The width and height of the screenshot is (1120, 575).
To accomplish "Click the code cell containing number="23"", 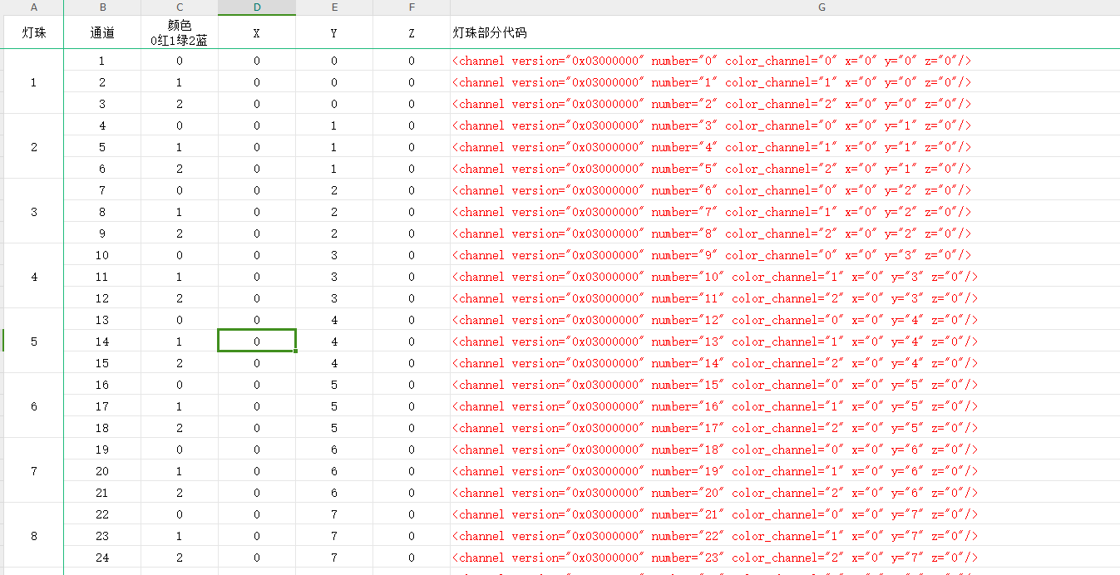I will tap(785, 558).
